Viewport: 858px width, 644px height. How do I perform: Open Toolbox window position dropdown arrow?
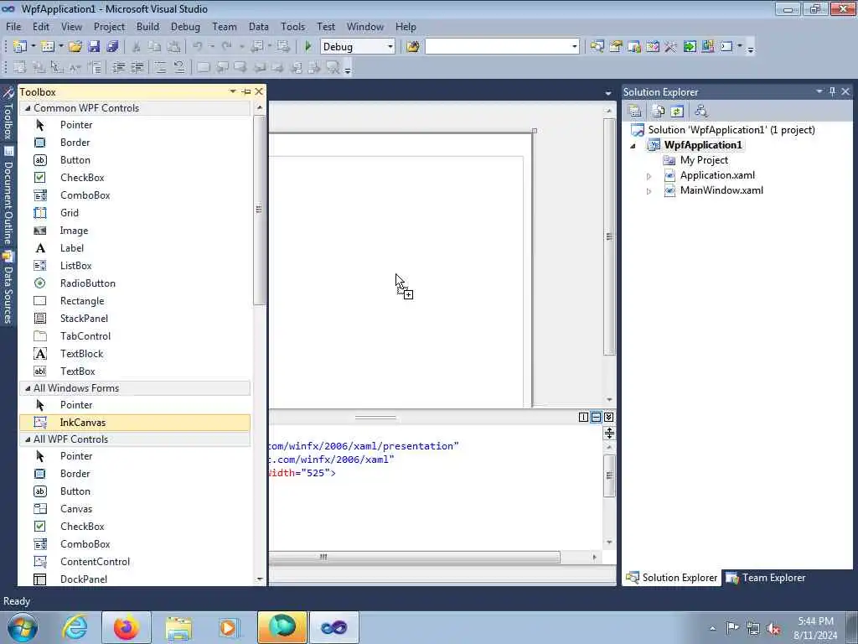[x=233, y=91]
